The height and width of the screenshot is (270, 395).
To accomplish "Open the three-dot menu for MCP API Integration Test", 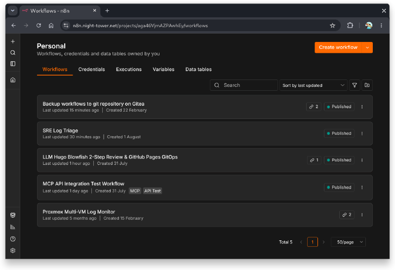I will click(x=362, y=188).
